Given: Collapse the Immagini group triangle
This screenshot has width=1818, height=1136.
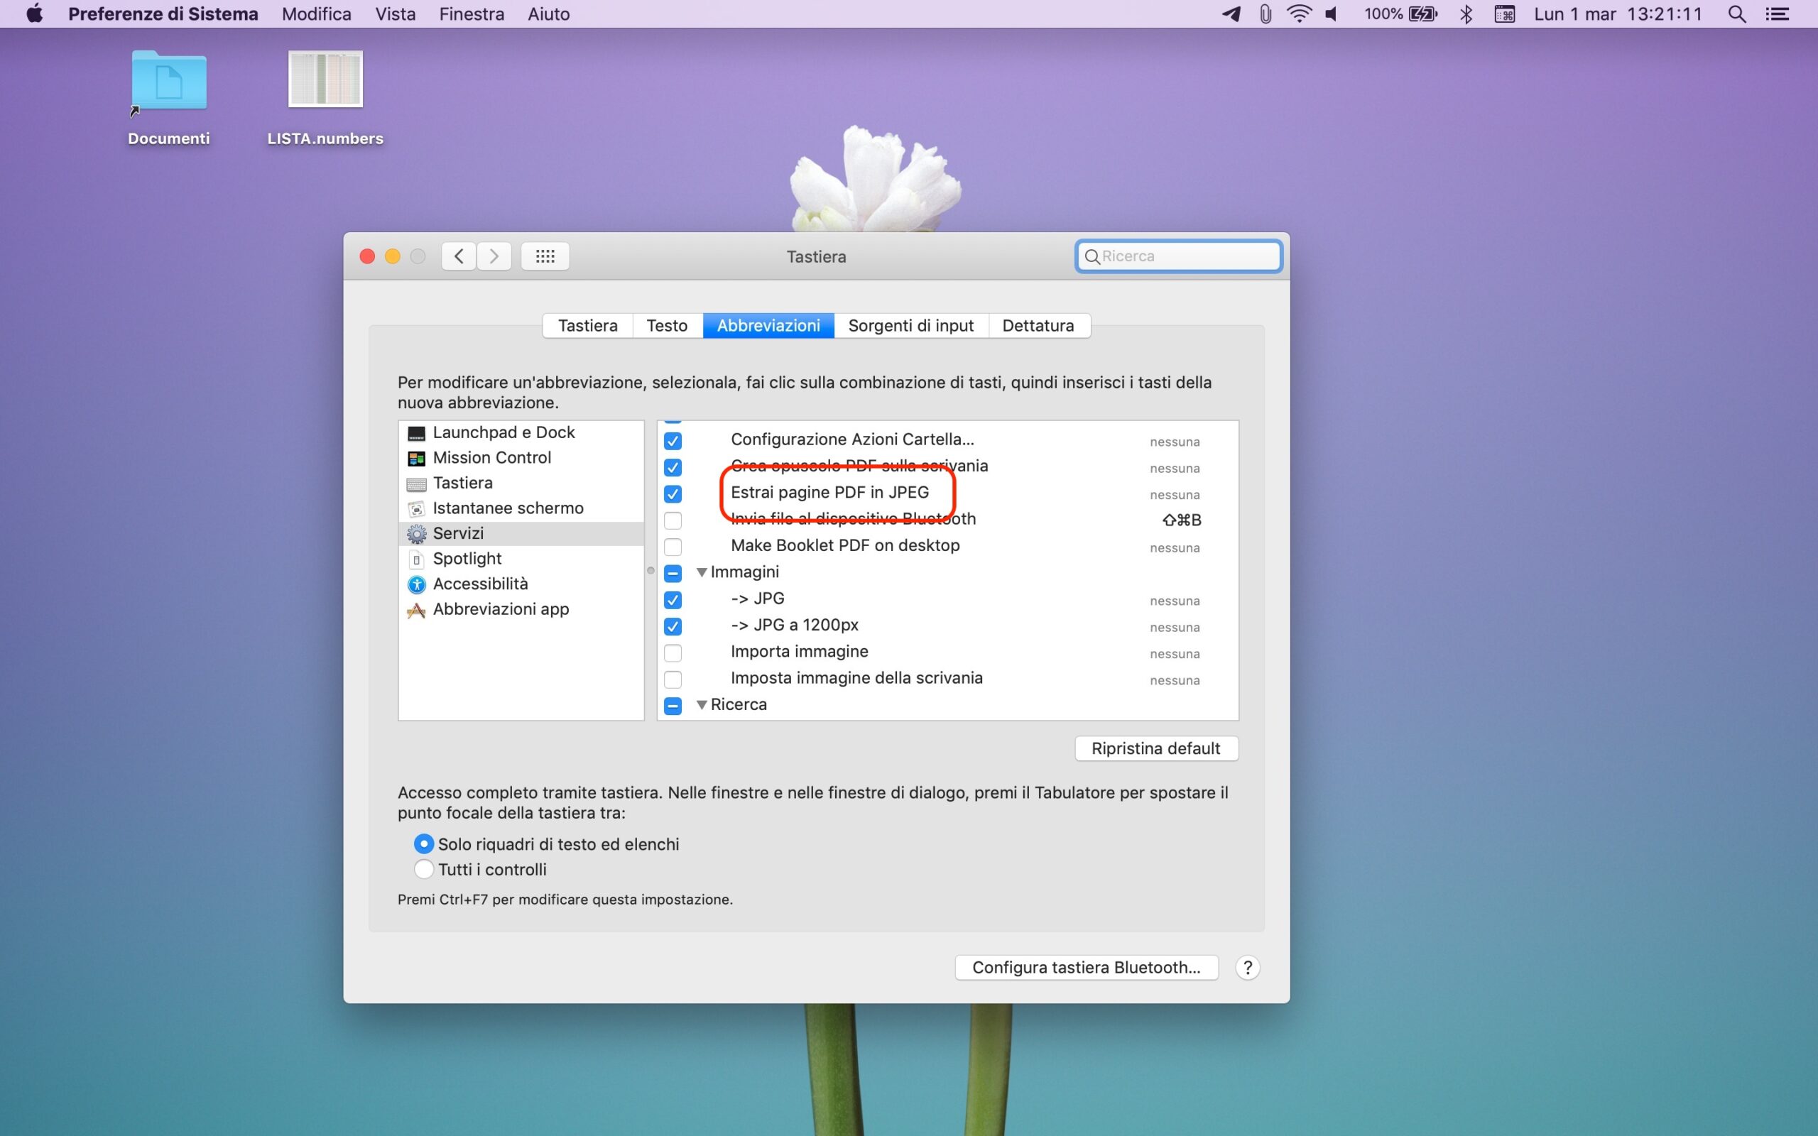Looking at the screenshot, I should click(702, 572).
